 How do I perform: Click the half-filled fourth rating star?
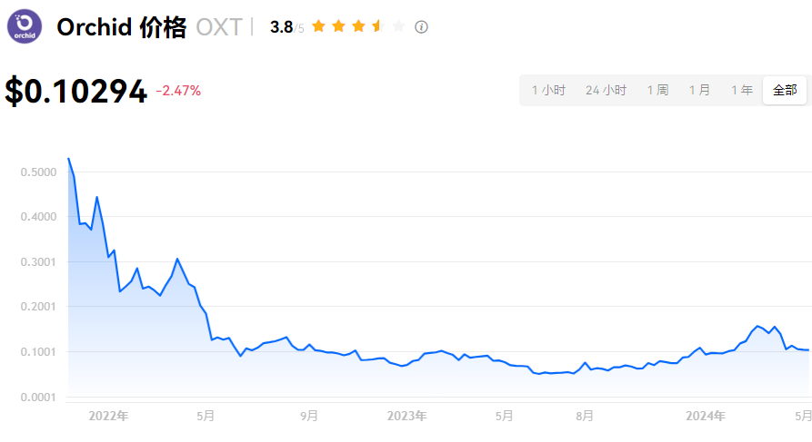378,26
